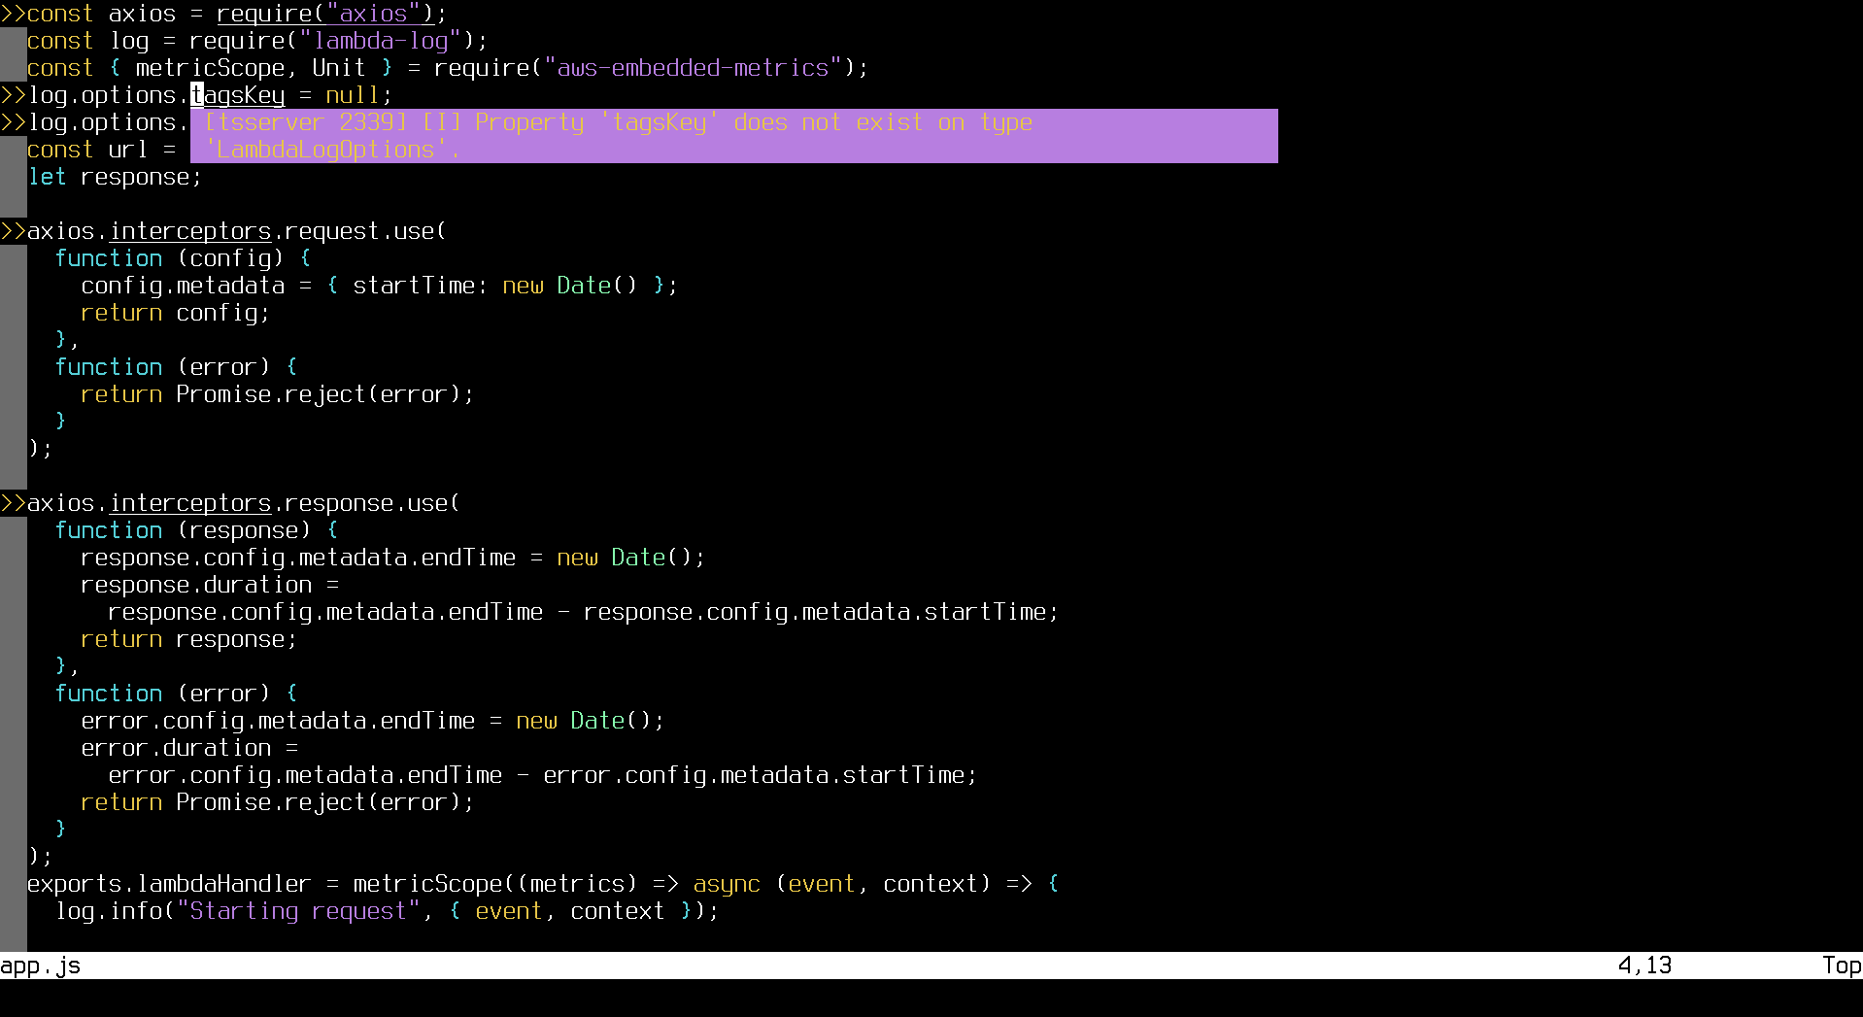Image resolution: width=1863 pixels, height=1017 pixels.
Task: Place cursor on underlined tagsKey property
Action: pyautogui.click(x=238, y=95)
